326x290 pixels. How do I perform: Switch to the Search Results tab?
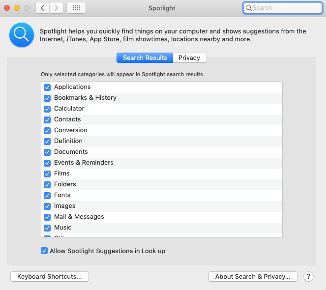click(x=145, y=58)
